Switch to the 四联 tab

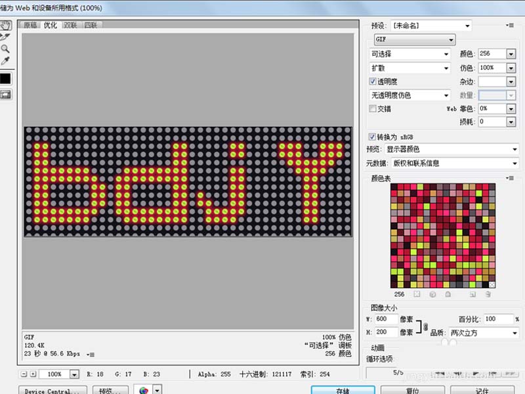point(91,25)
